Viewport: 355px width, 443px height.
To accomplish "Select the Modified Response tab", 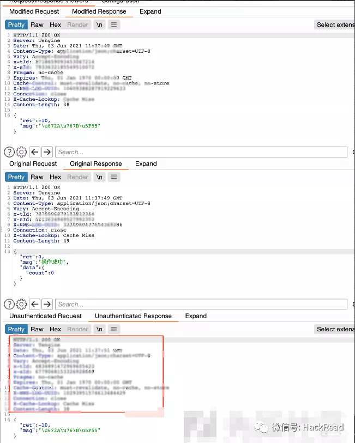I will tap(99, 11).
